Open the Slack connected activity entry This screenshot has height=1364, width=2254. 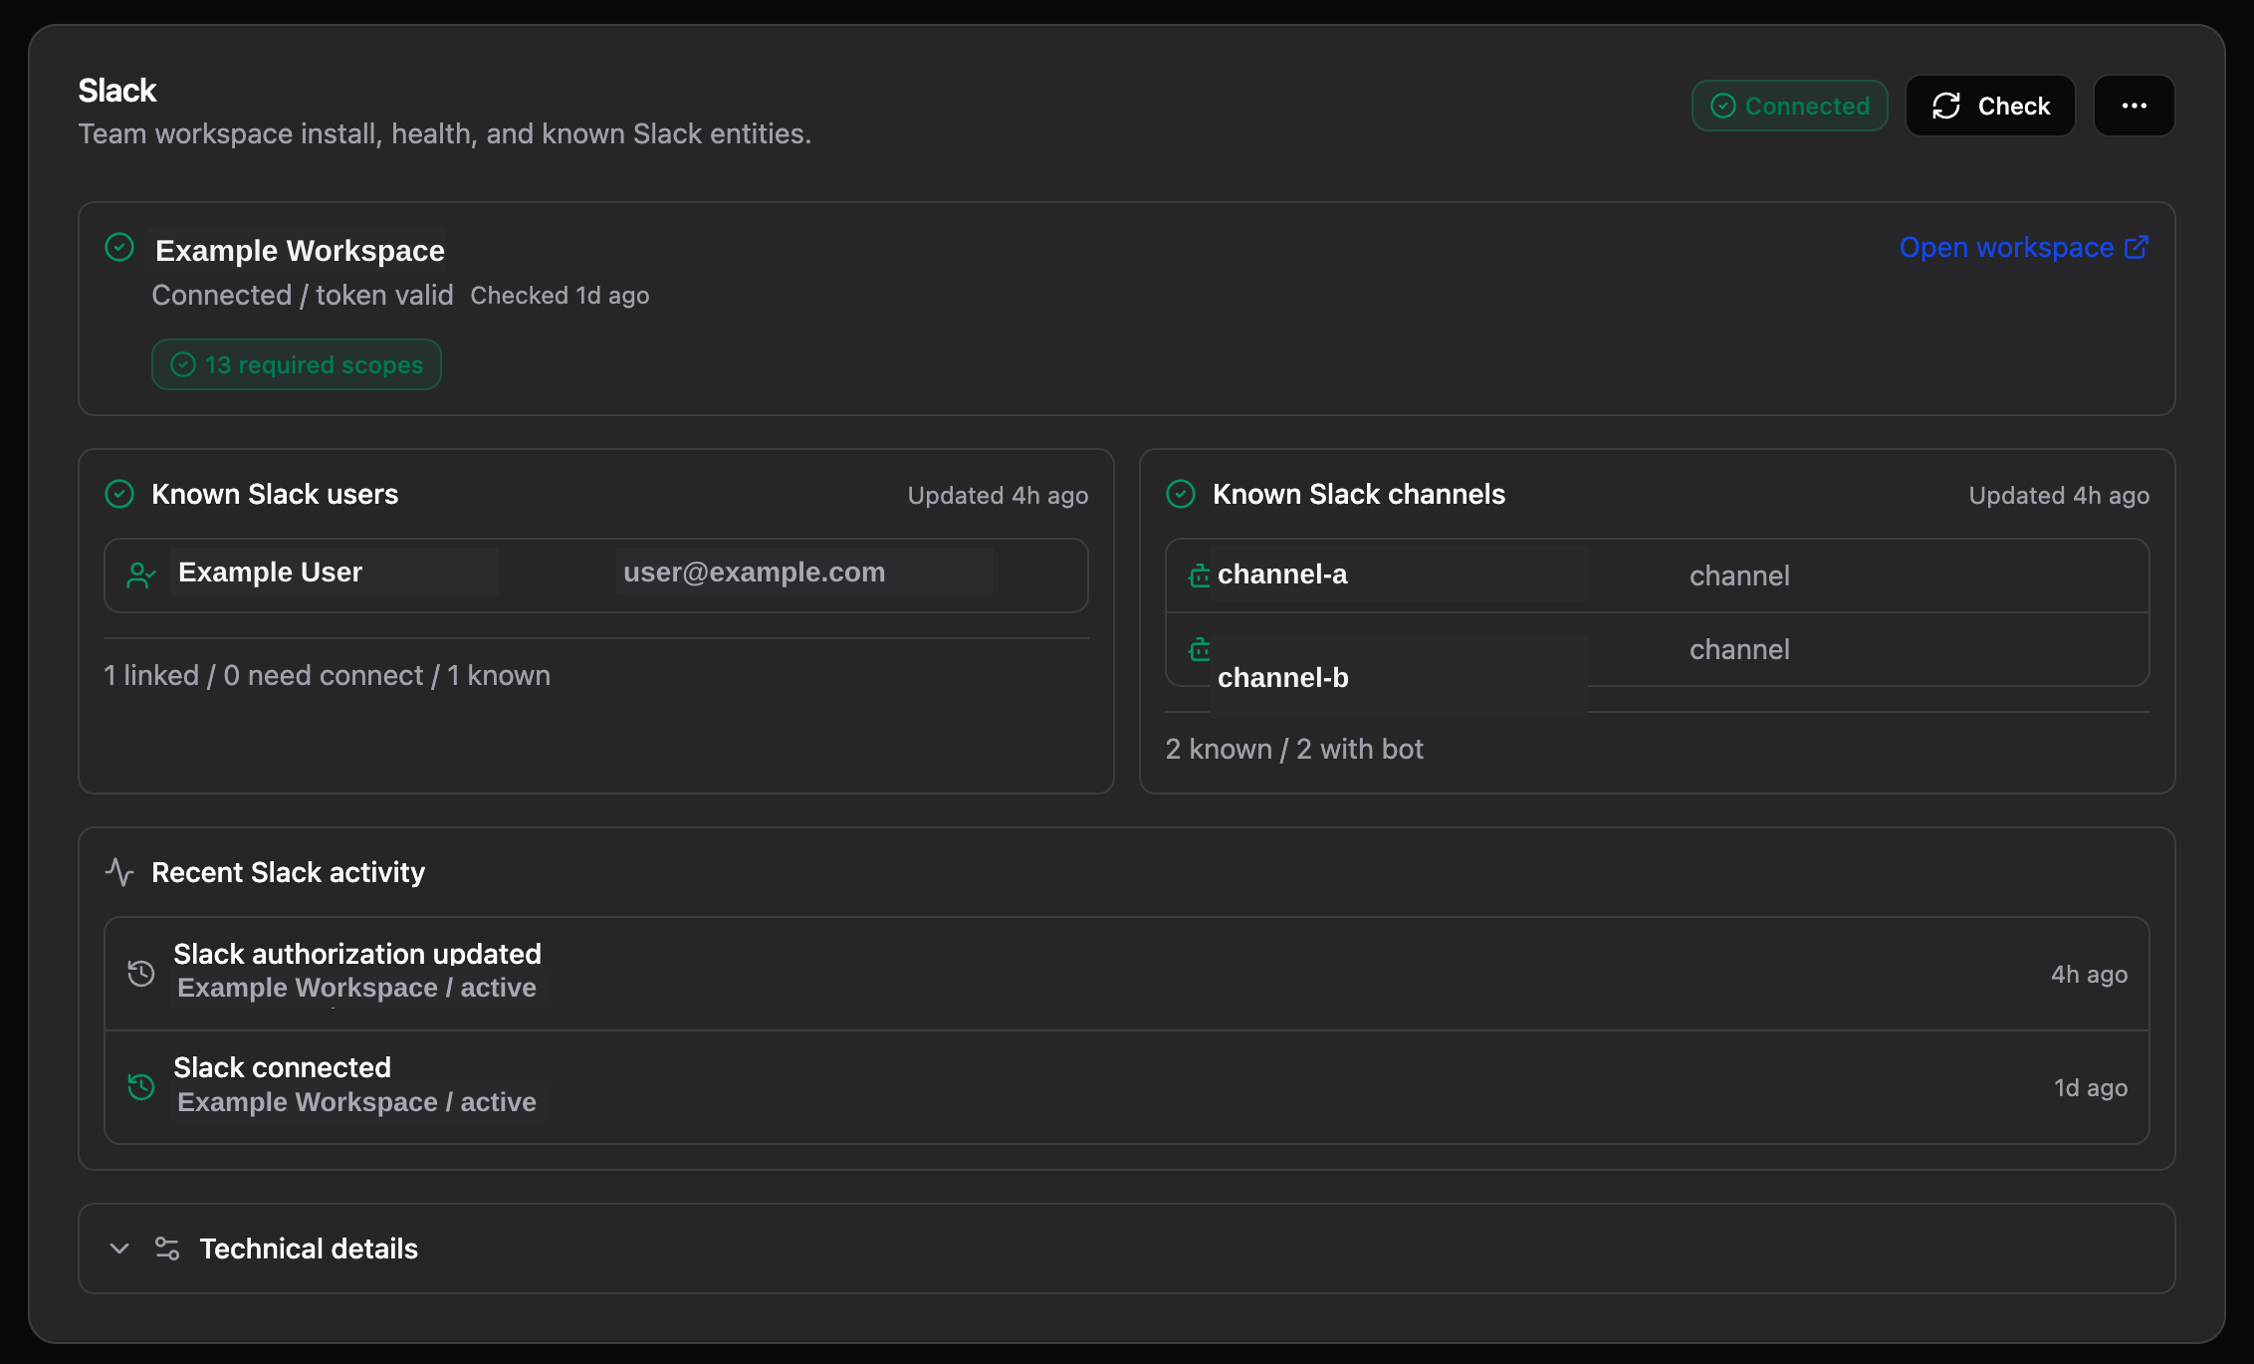click(x=1127, y=1087)
